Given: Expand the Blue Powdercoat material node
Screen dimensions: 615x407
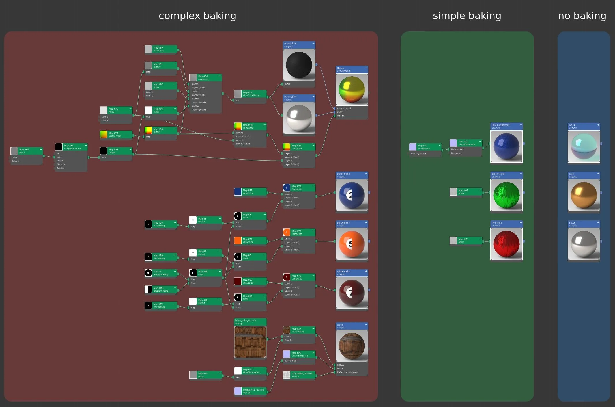Looking at the screenshot, I should click(521, 125).
